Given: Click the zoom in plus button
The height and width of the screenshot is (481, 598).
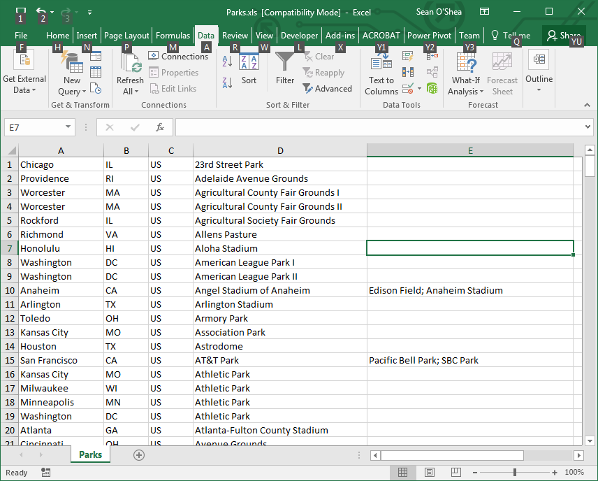Looking at the screenshot, I should [x=555, y=473].
